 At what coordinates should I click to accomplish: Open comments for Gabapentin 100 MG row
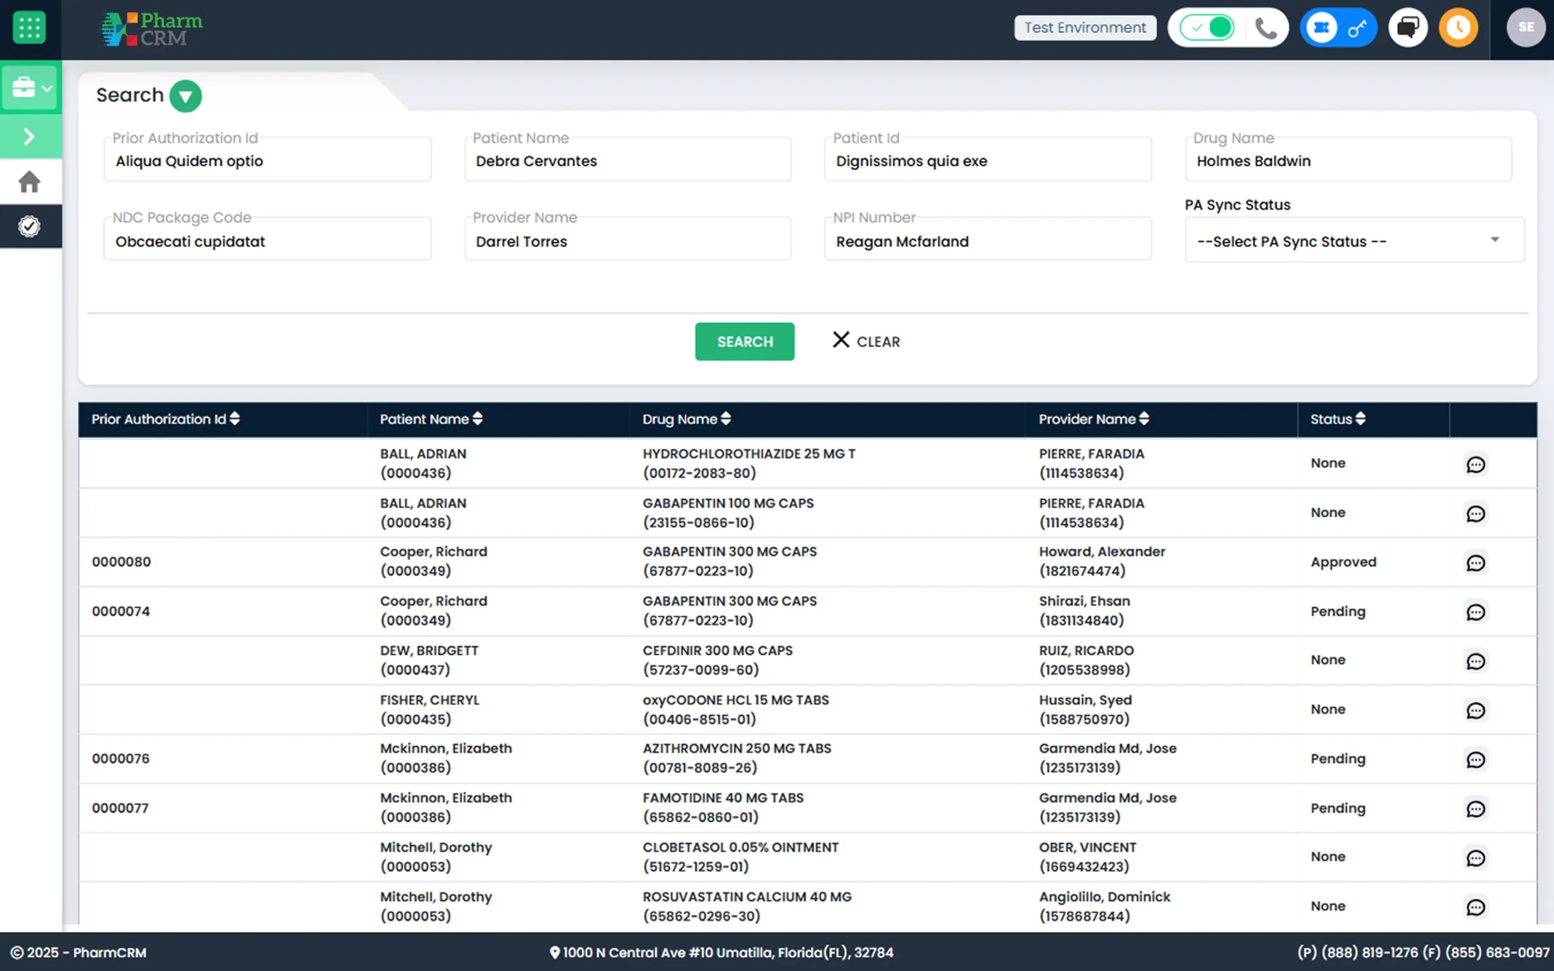click(1476, 514)
